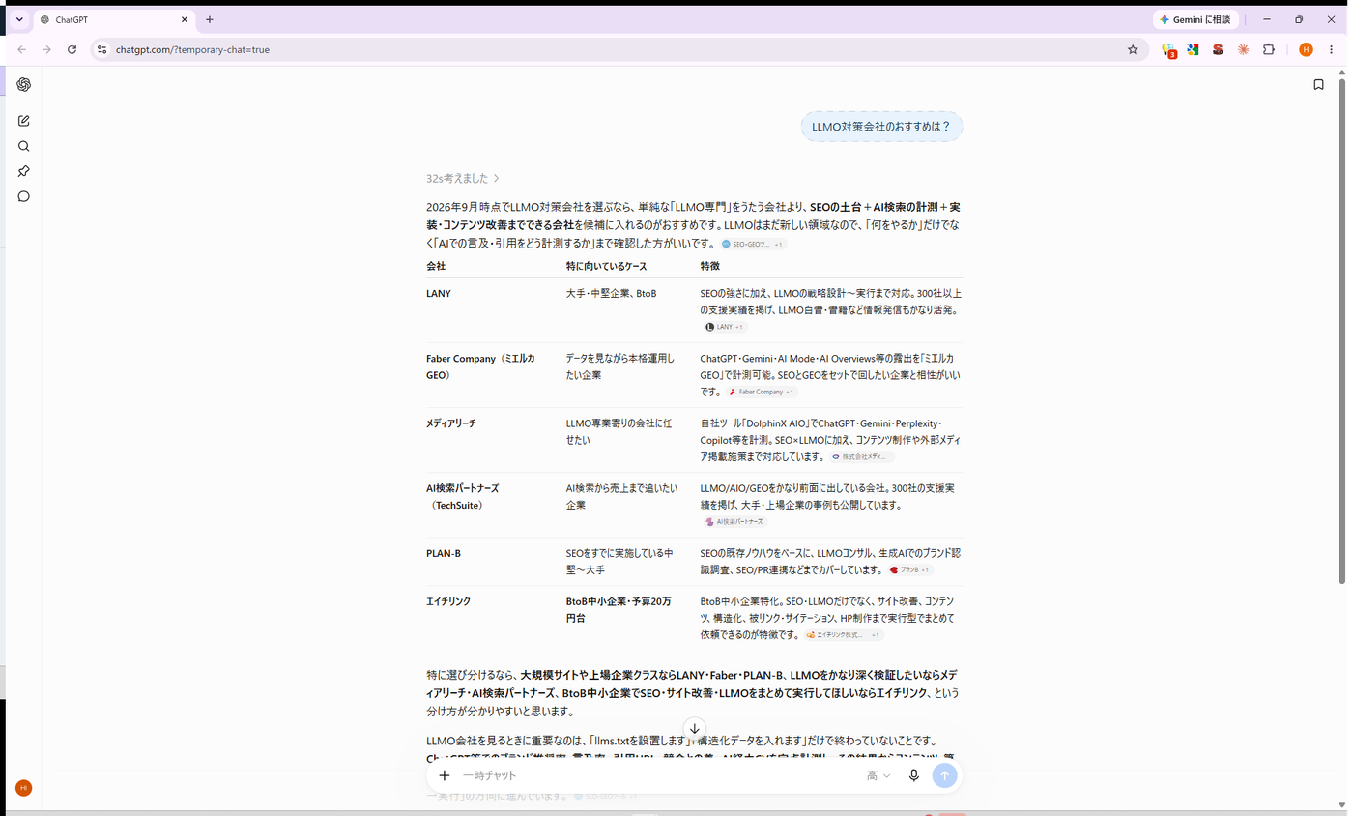
Task: Click the microphone dictation icon
Action: [913, 775]
